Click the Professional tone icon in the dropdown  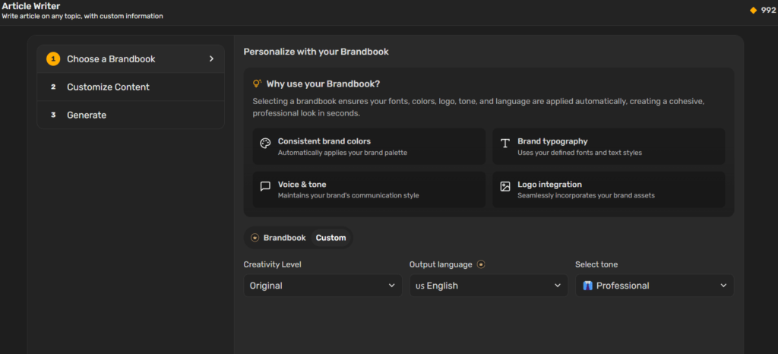(588, 286)
